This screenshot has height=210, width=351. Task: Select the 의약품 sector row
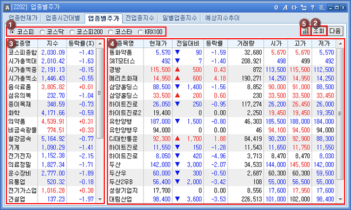[52, 121]
